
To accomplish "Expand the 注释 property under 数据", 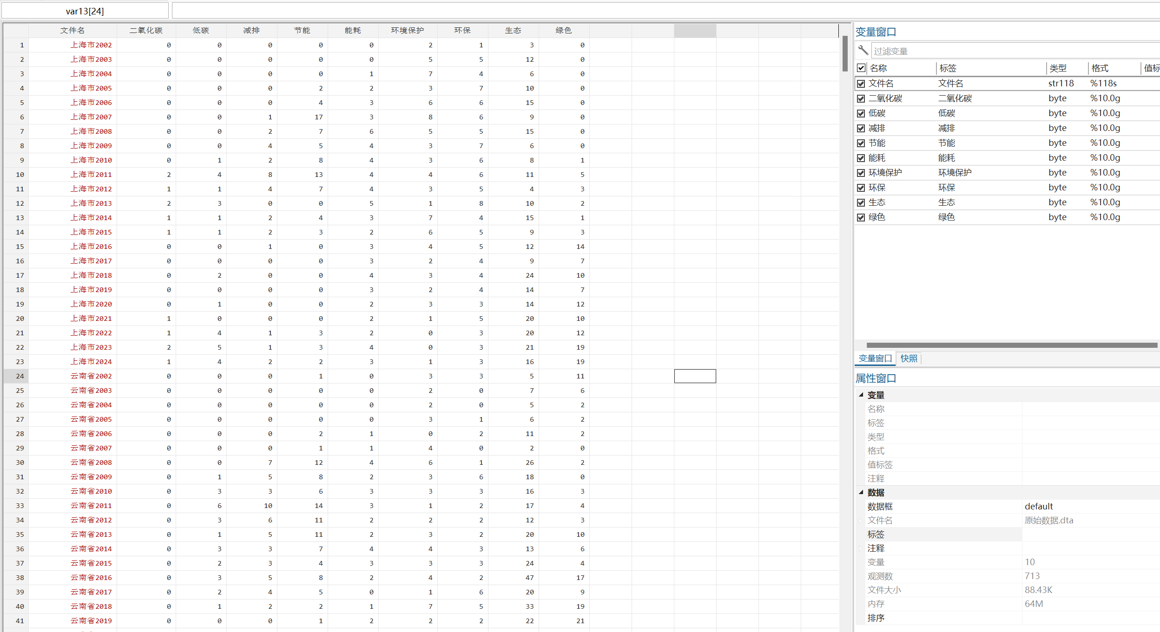I will click(x=861, y=548).
